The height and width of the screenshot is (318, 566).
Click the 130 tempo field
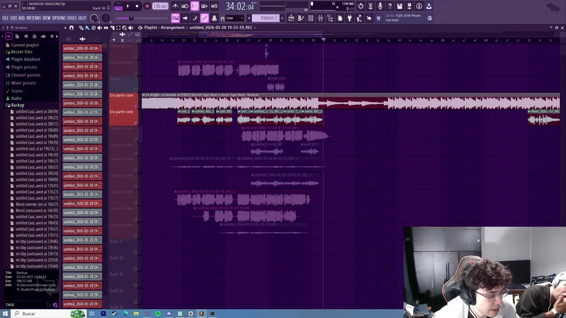[160, 6]
